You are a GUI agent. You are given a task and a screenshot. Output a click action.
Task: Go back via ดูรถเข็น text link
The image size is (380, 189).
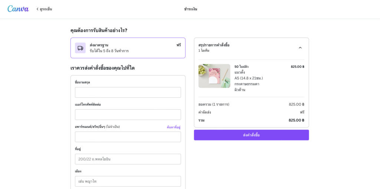coord(46,9)
